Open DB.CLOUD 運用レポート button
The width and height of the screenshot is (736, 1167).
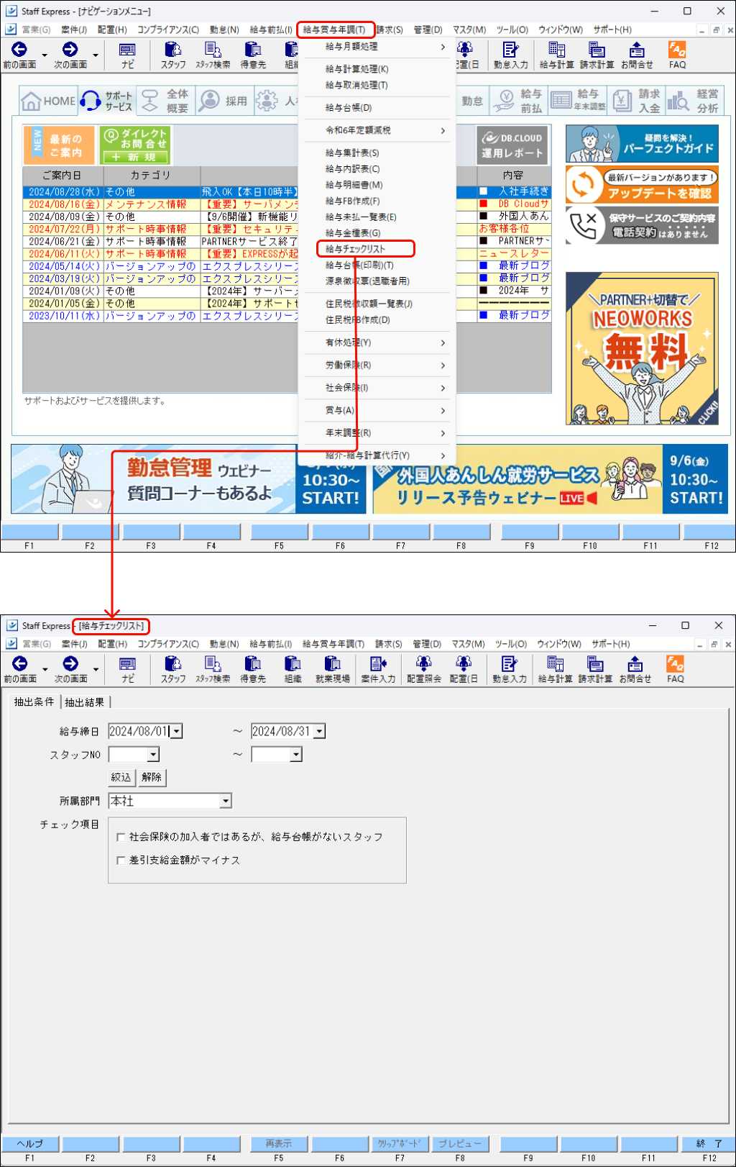coord(512,146)
